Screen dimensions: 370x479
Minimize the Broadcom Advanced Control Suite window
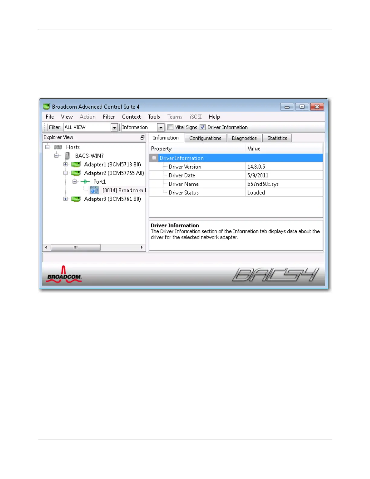[x=287, y=107]
